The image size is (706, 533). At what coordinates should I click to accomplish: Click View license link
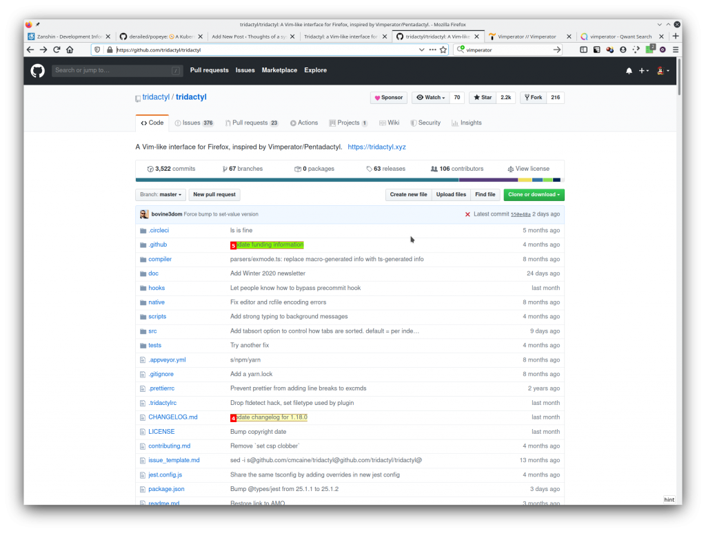pos(528,169)
